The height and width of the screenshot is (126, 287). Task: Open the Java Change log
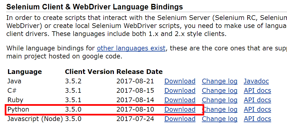point(220,81)
